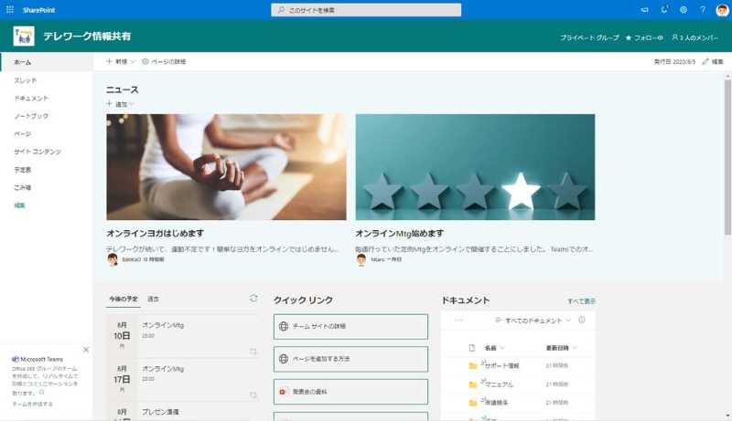Click the Ntaro author avatar
This screenshot has width=732, height=421.
[x=361, y=259]
